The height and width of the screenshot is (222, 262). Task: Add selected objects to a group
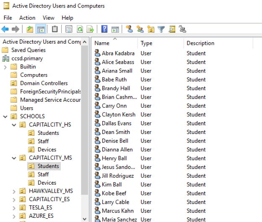click(x=182, y=29)
